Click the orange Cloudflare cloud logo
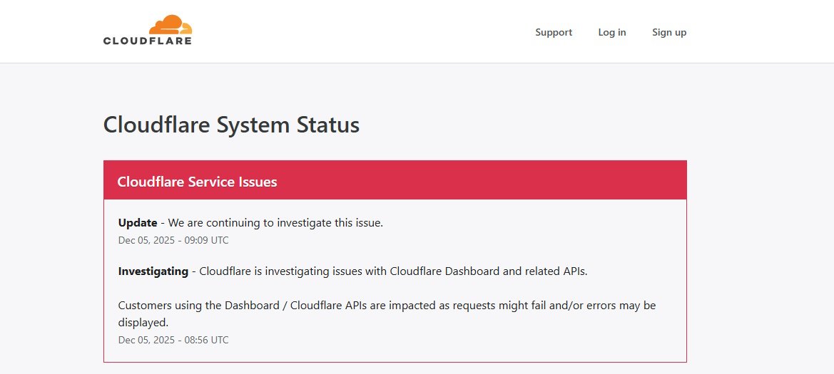The width and height of the screenshot is (834, 374). (170, 24)
